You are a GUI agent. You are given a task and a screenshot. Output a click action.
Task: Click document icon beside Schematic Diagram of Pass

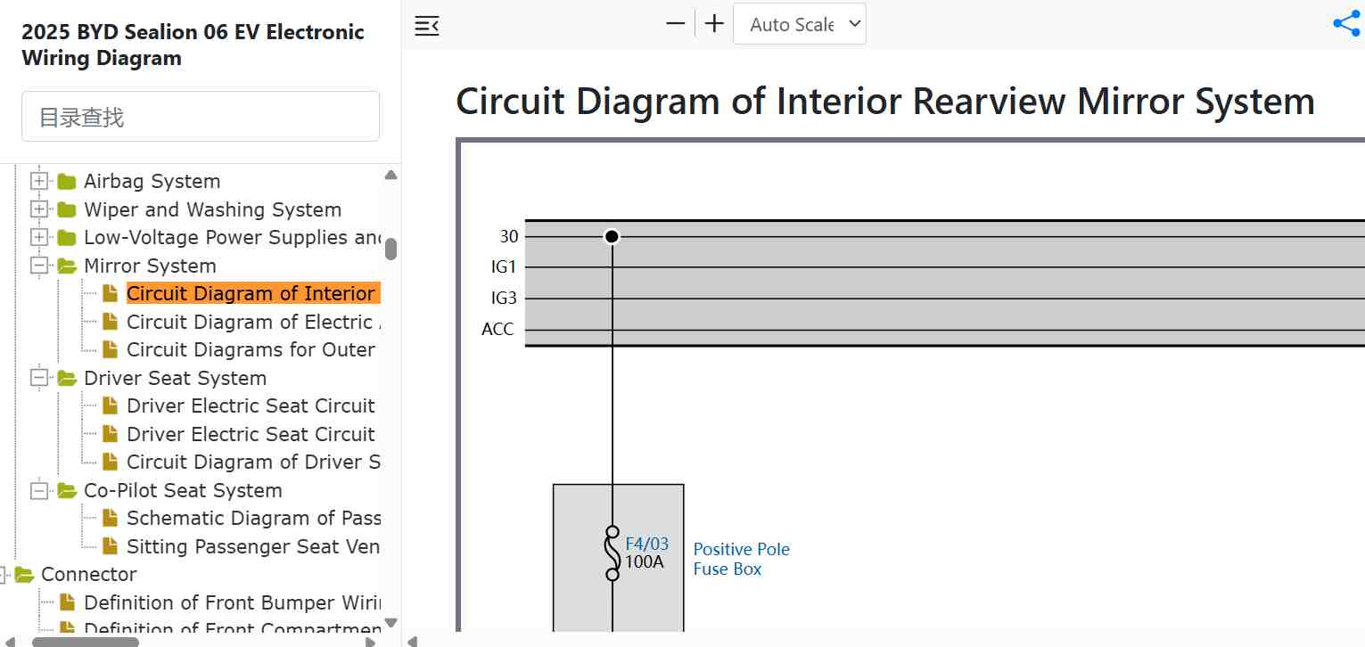click(x=110, y=519)
